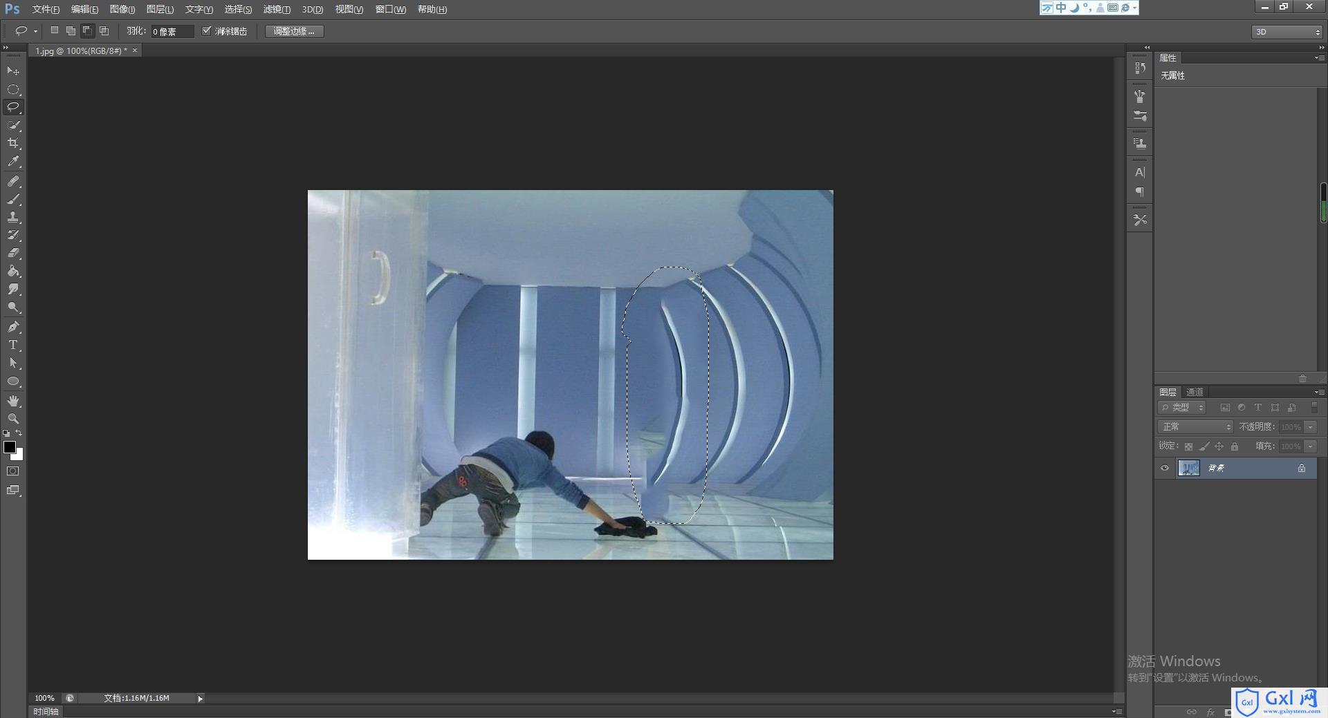1328x718 pixels.
Task: Open the Properties panel flyout menu
Action: tap(1319, 57)
